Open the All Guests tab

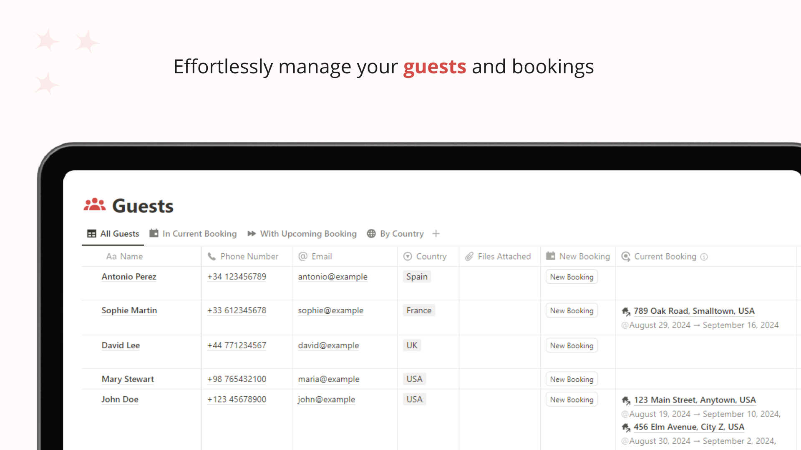coord(113,234)
